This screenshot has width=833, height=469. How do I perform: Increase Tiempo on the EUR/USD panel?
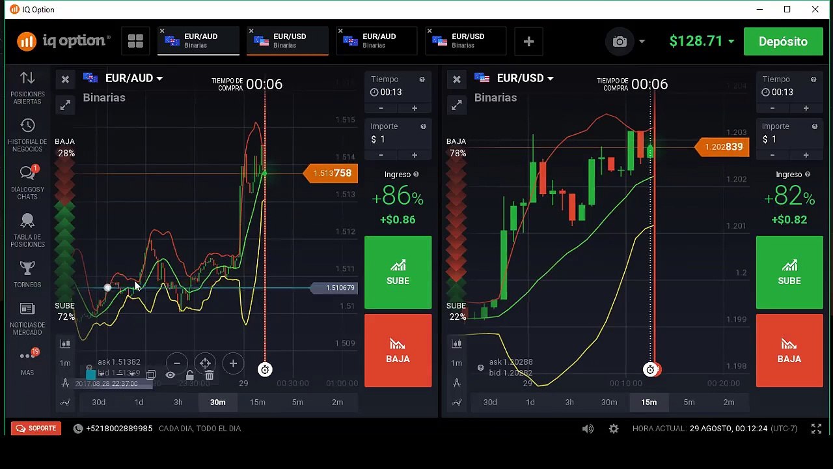click(806, 108)
